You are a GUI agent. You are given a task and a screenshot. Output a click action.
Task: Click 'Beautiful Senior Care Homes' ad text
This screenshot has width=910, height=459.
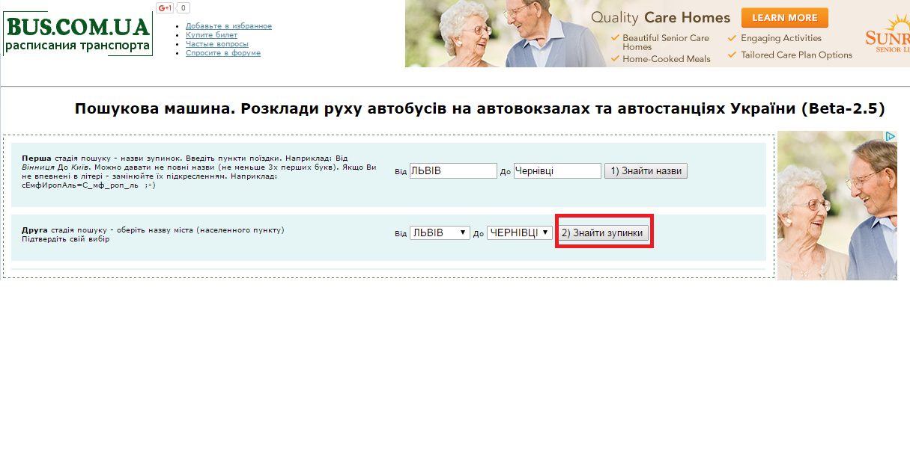point(666,43)
